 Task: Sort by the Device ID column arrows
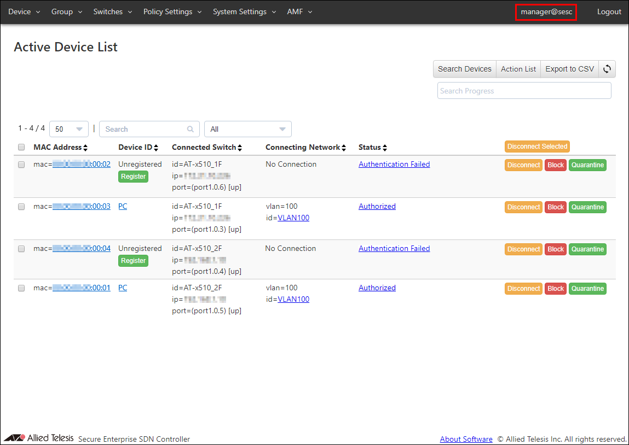pyautogui.click(x=156, y=148)
